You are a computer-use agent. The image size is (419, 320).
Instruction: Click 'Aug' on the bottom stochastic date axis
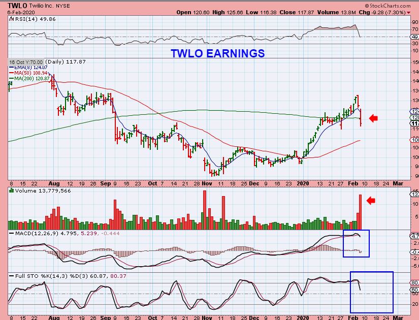pyautogui.click(x=54, y=317)
